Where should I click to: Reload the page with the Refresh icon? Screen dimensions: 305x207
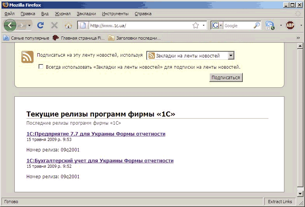40,25
